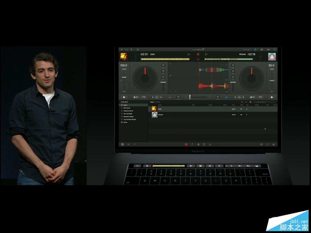Toggle SYNC on the left deck
311x233 pixels.
(124, 69)
